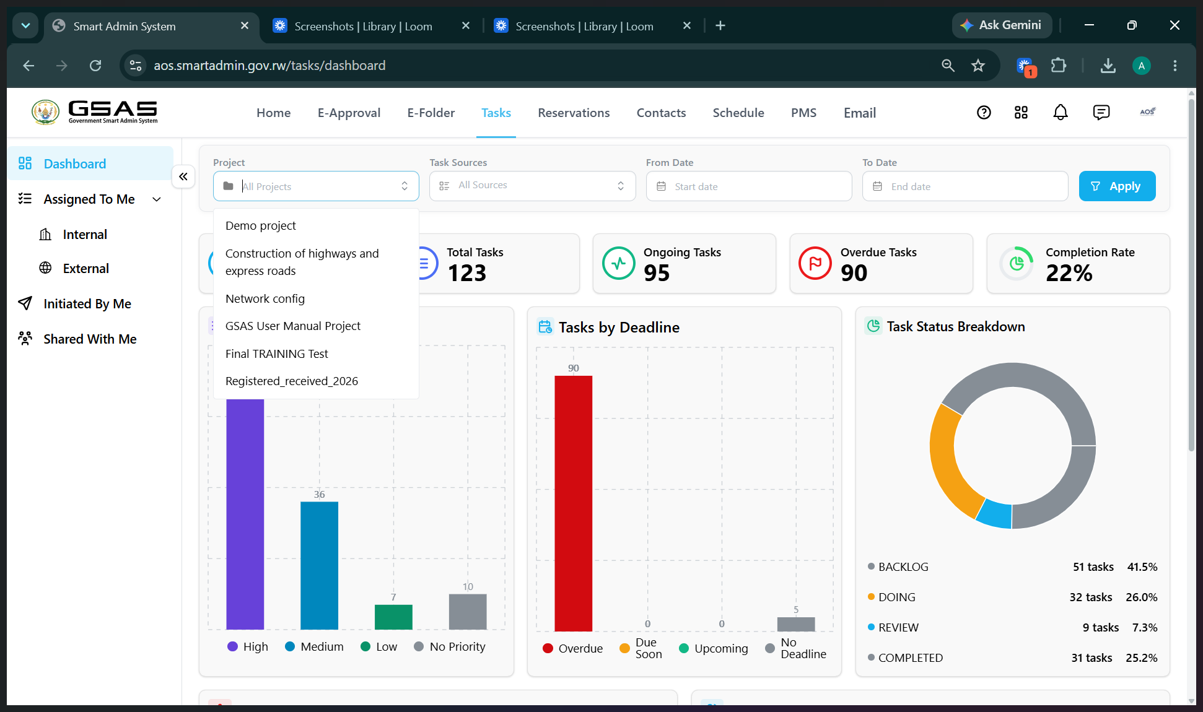Open the chat messages icon
The height and width of the screenshot is (712, 1203).
click(x=1101, y=112)
